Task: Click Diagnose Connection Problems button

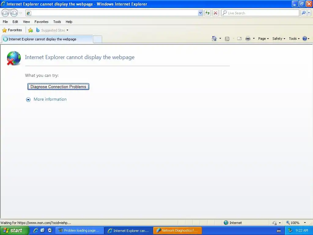Action: pos(58,87)
